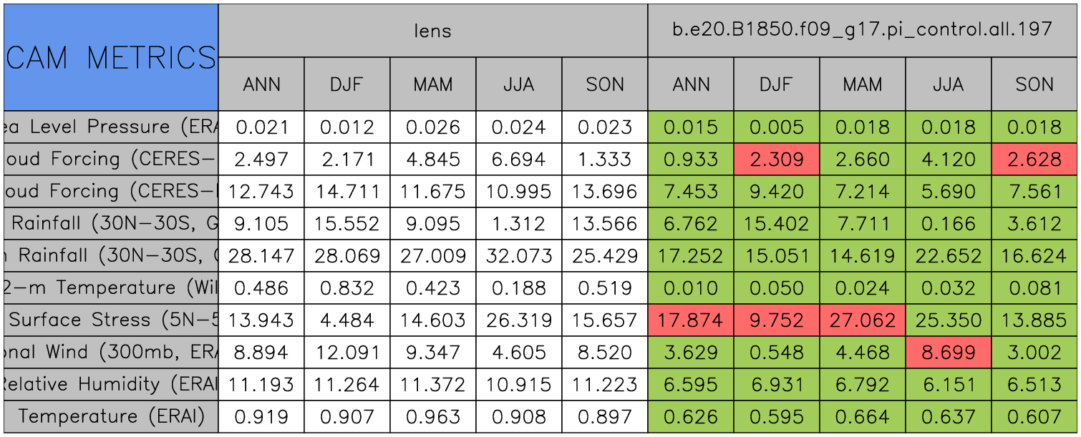This screenshot has width=1081, height=437.
Task: Click the JJA header under lens
Action: tap(518, 84)
